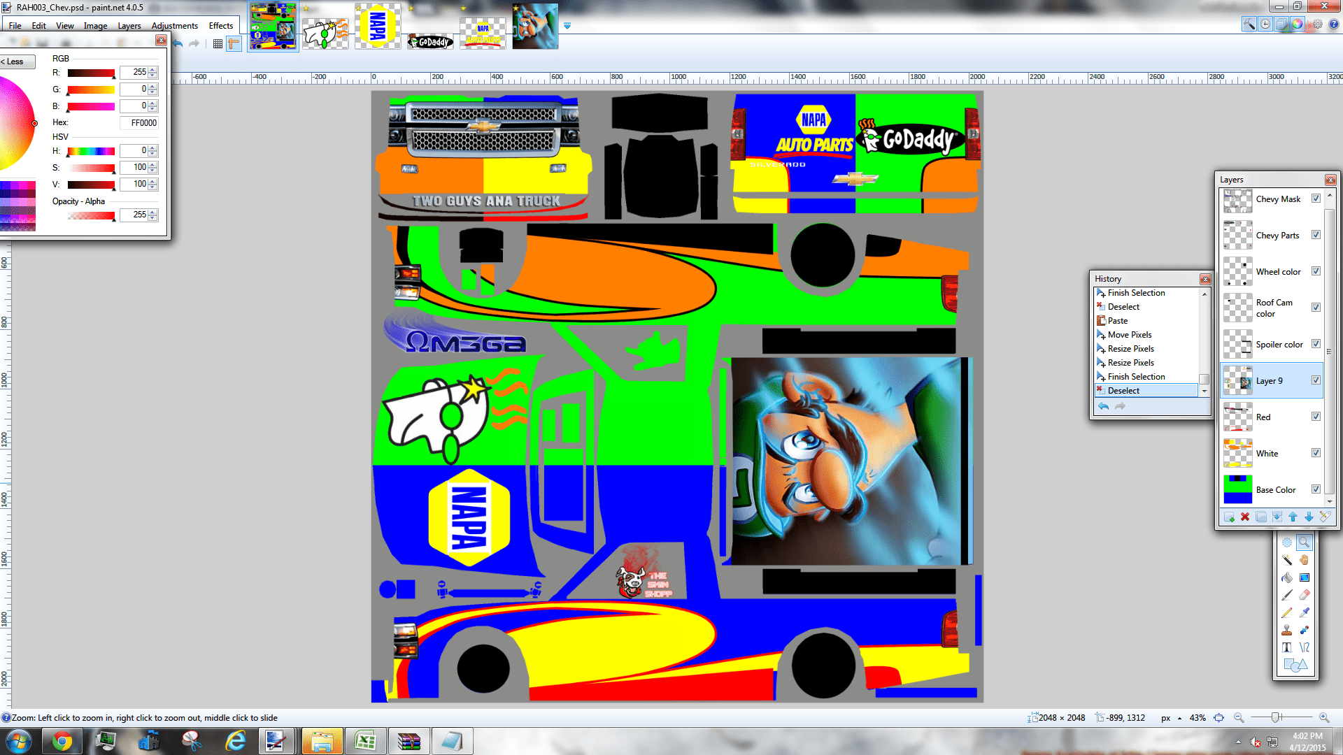Open the Edit menu

pos(38,26)
